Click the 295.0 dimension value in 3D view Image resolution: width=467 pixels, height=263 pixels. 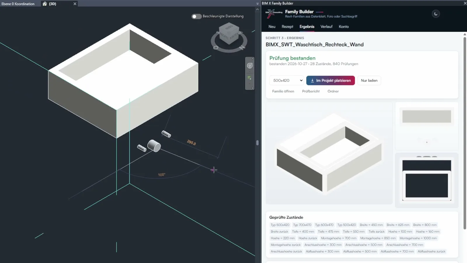[191, 142]
